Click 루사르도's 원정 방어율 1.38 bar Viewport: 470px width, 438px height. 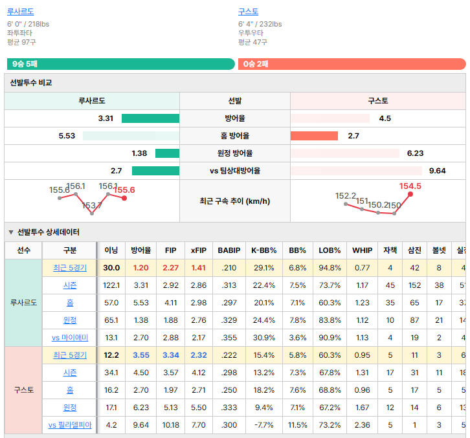[167, 153]
